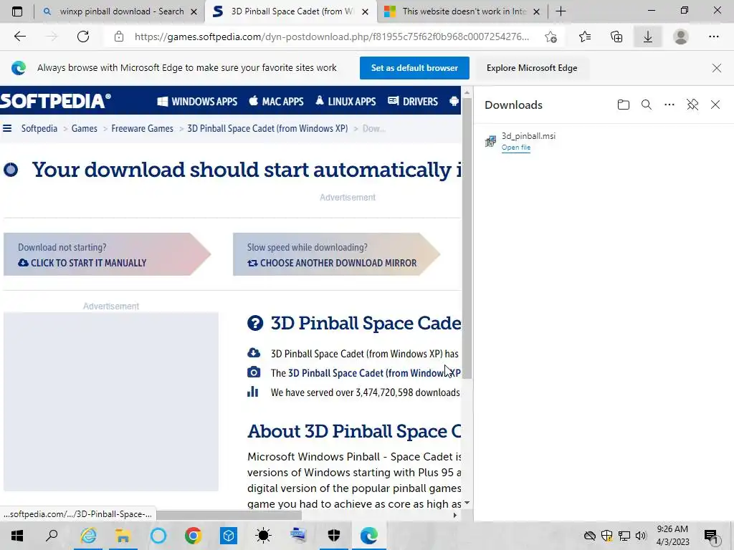Open Drivers section

coord(413,102)
